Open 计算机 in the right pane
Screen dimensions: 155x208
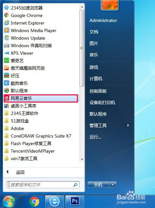96,79
